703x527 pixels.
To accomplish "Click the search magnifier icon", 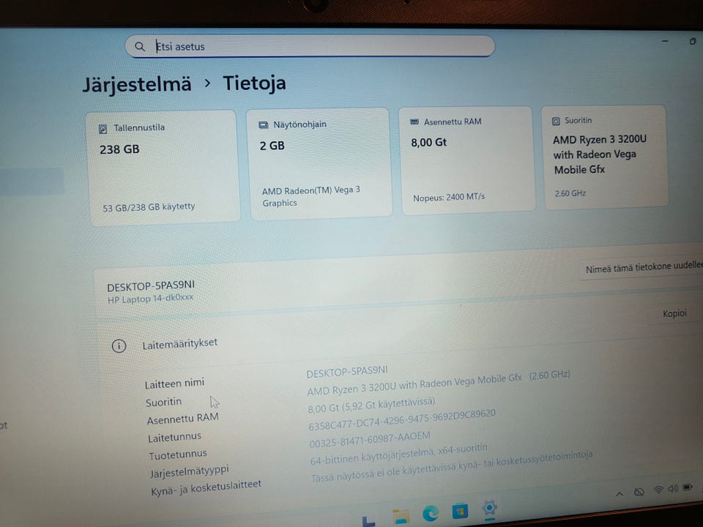I will pyautogui.click(x=140, y=47).
